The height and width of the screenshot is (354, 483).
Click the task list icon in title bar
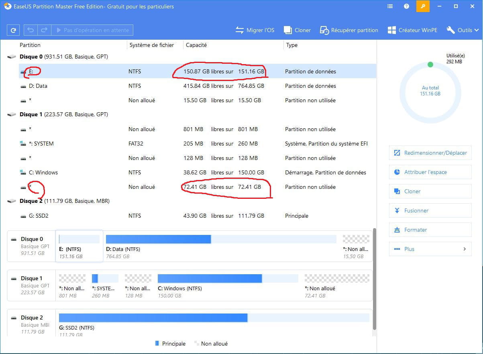[390, 6]
